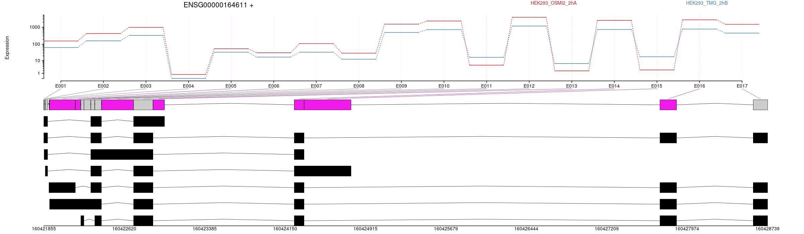Click the E008 exon label

pos(359,86)
